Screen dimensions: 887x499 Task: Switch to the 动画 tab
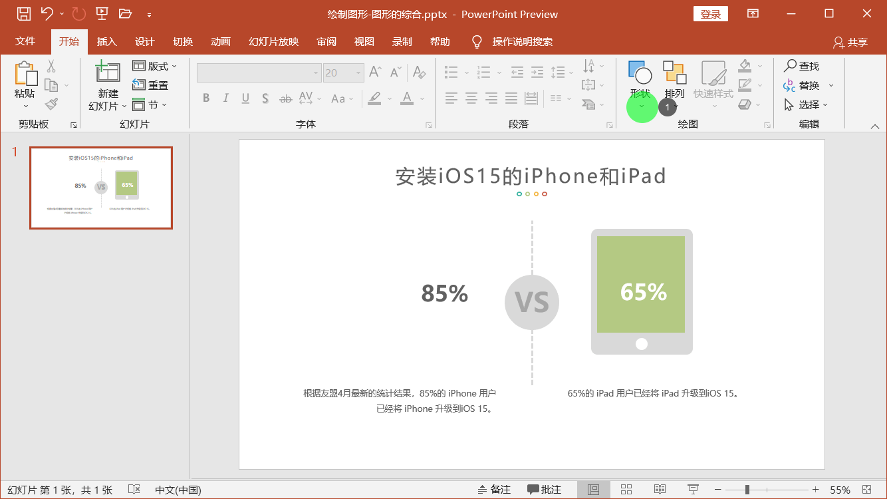(x=221, y=41)
